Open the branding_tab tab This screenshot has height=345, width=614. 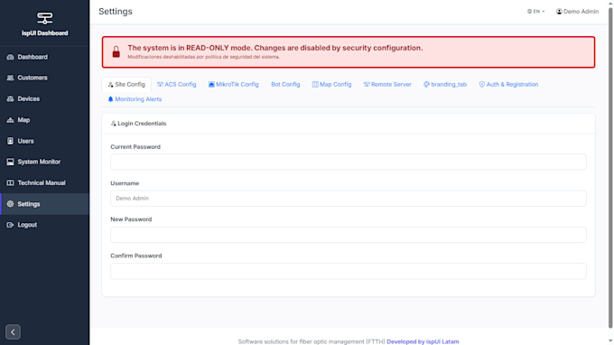(x=445, y=85)
